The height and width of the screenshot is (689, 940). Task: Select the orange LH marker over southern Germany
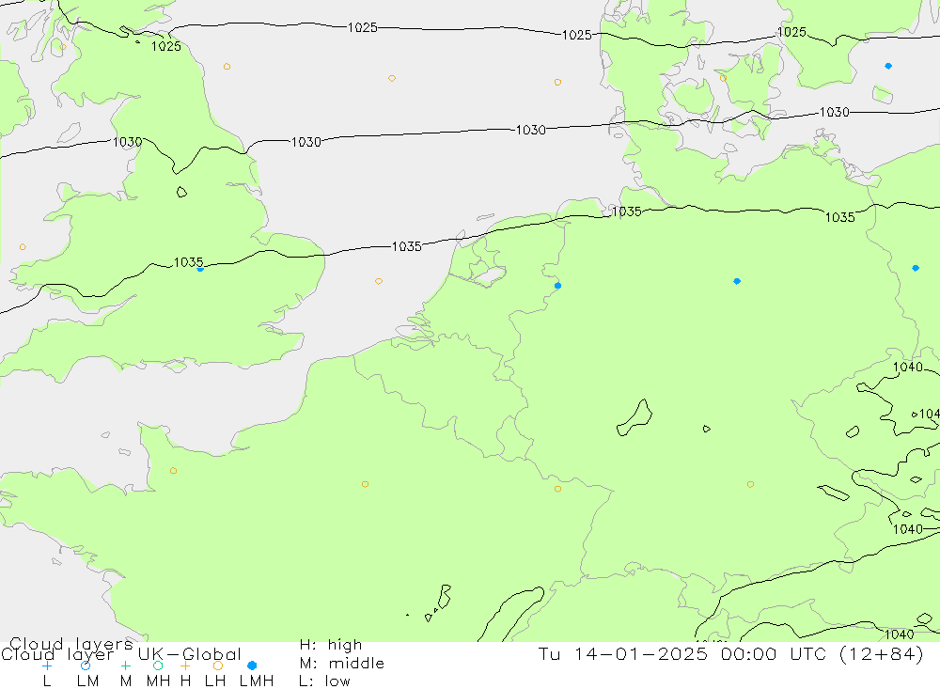[x=750, y=484]
